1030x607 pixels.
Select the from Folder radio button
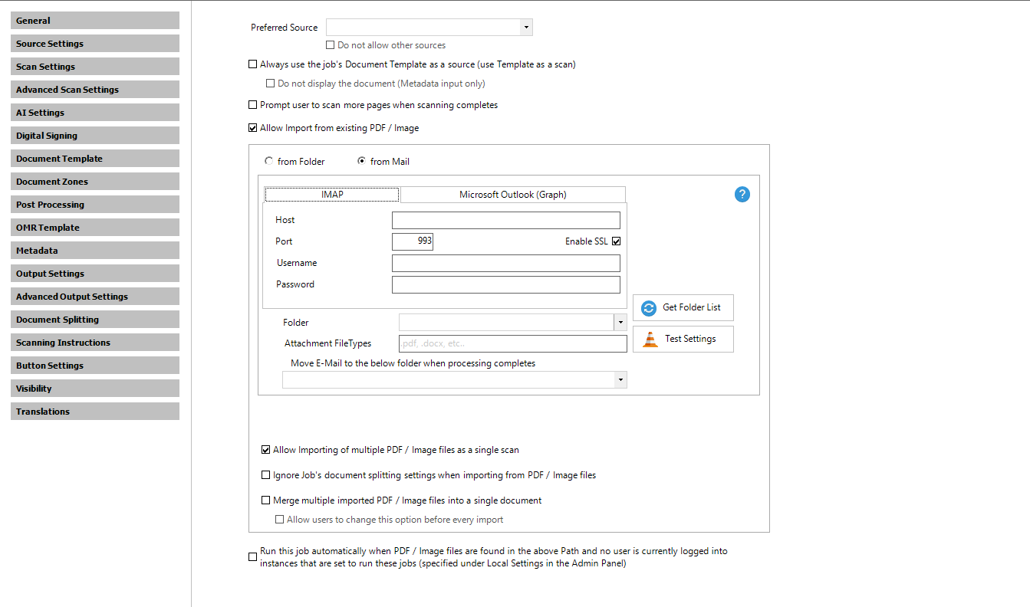268,162
